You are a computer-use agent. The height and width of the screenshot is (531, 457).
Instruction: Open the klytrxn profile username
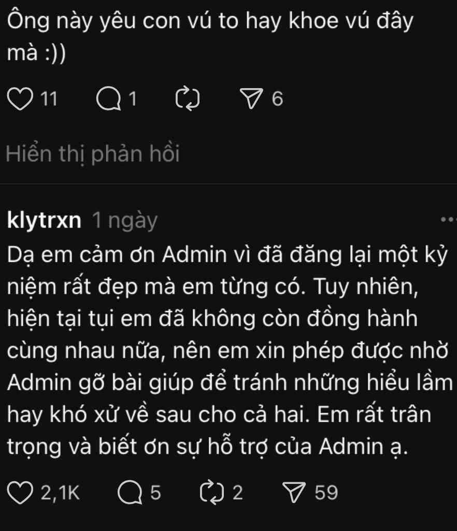[44, 220]
